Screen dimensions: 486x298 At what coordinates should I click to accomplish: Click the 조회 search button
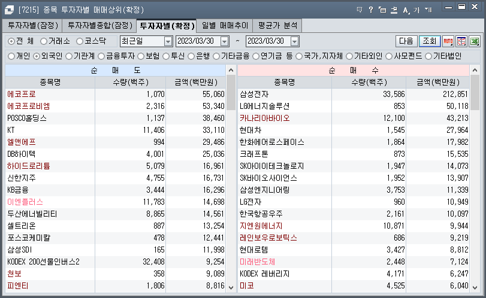[429, 41]
